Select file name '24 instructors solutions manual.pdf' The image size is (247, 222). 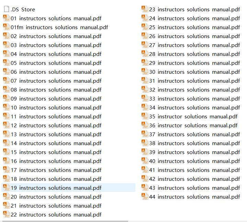coord(194,19)
